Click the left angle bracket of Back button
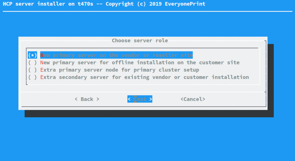The height and width of the screenshot is (161, 295). pyautogui.click(x=76, y=99)
